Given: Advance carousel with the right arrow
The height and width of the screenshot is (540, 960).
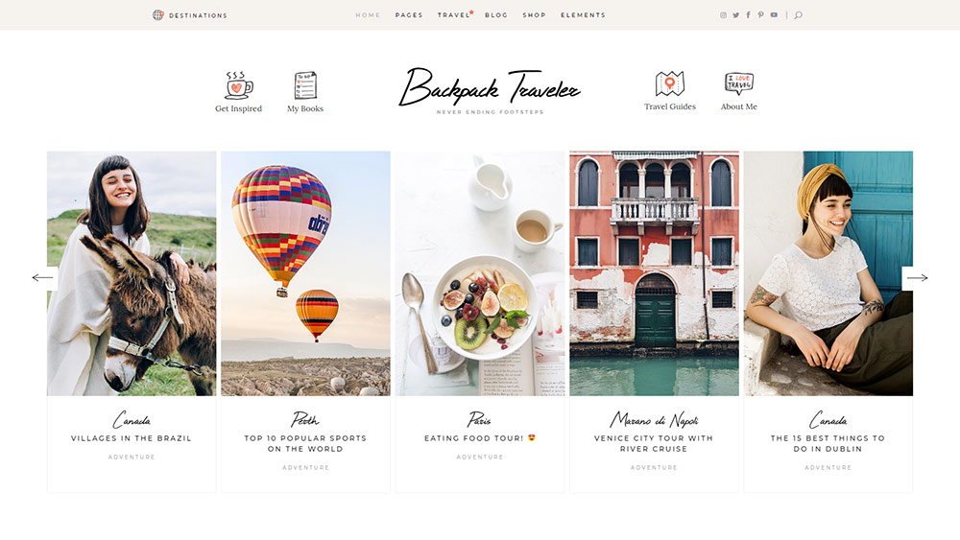Looking at the screenshot, I should click(917, 278).
